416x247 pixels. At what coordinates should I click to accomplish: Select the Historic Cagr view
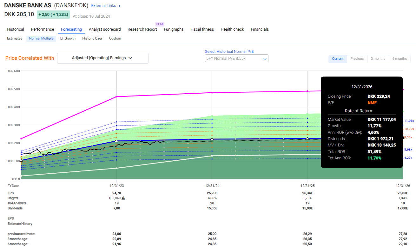point(92,38)
